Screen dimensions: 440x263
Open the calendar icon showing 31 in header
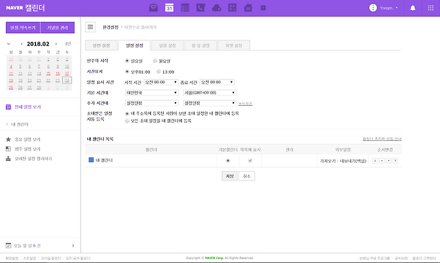(169, 7)
